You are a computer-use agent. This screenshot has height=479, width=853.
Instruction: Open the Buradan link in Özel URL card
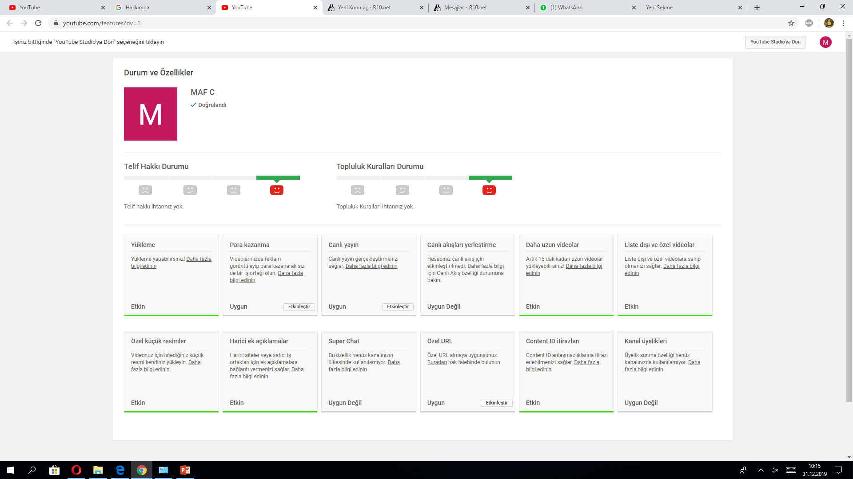(x=437, y=362)
